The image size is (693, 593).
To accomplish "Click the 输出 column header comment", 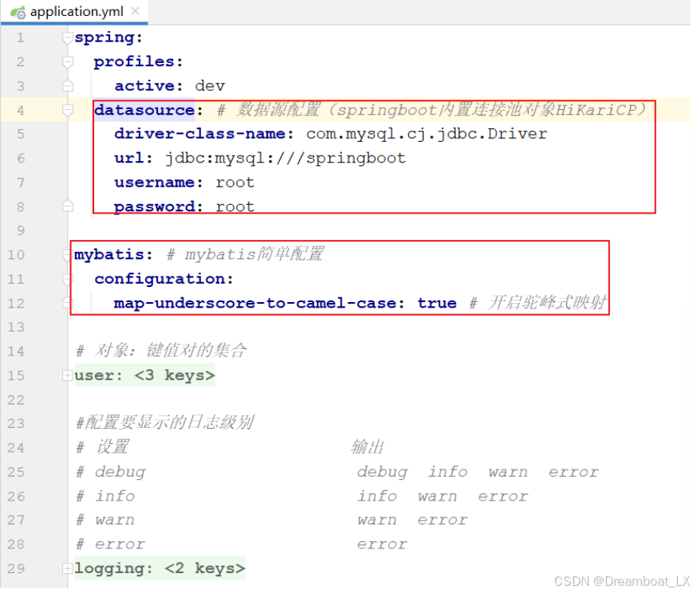I will [x=368, y=448].
